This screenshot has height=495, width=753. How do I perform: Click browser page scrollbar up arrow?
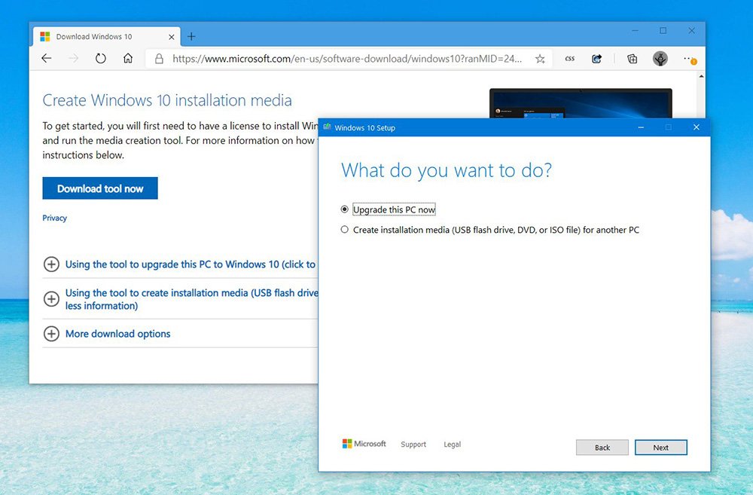coord(701,76)
